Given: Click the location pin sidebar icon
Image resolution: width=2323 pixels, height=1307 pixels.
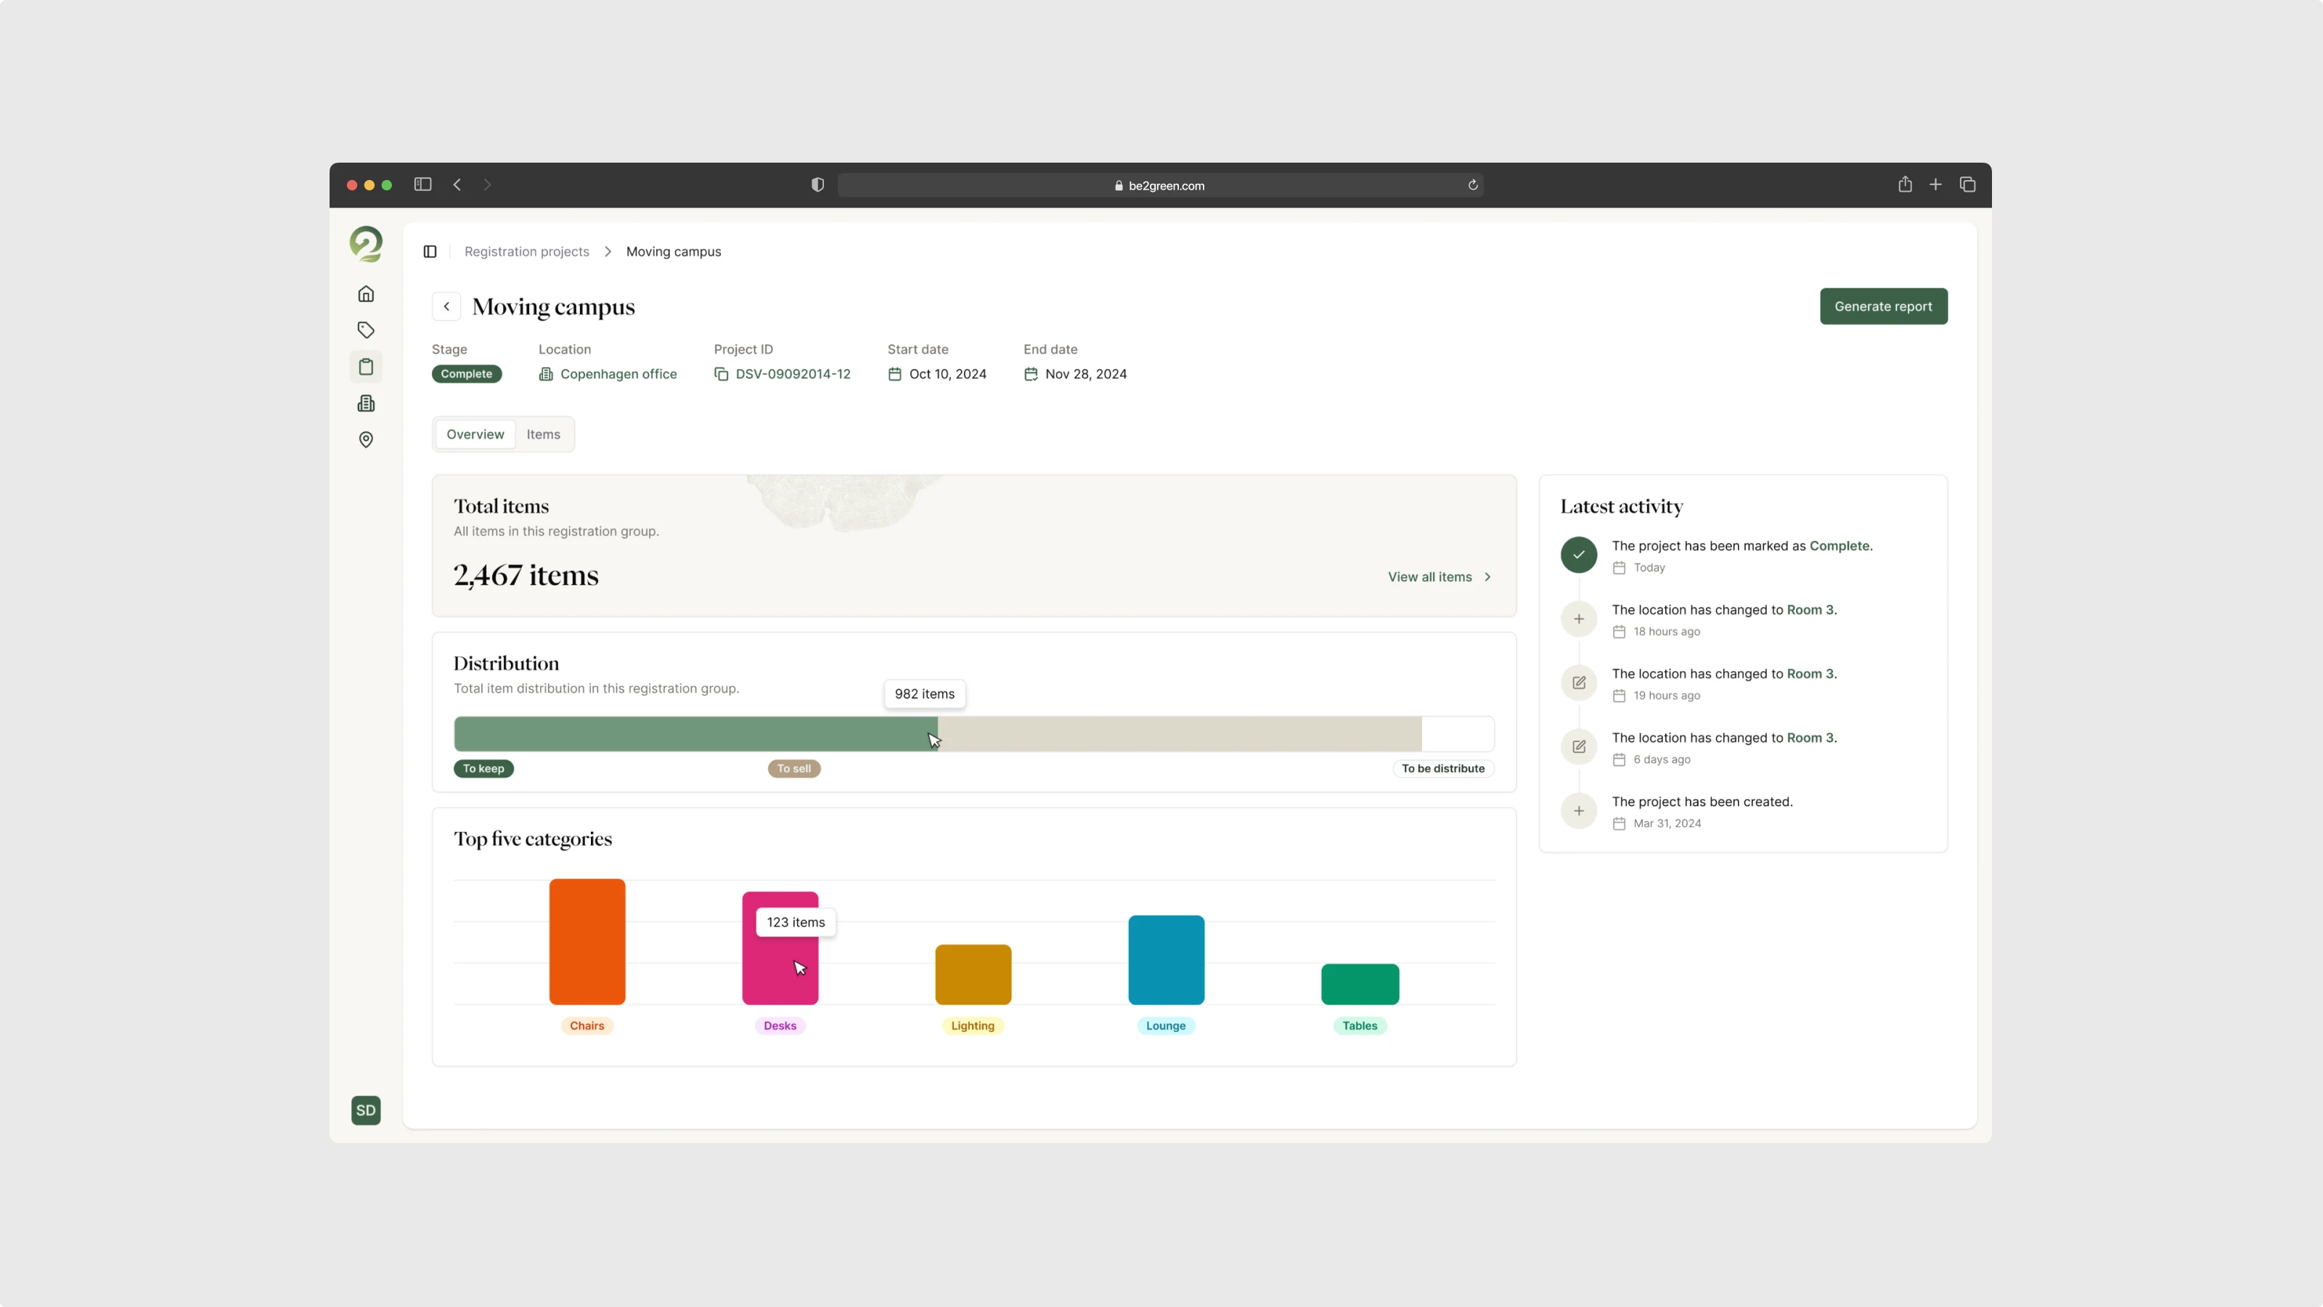Looking at the screenshot, I should point(365,440).
